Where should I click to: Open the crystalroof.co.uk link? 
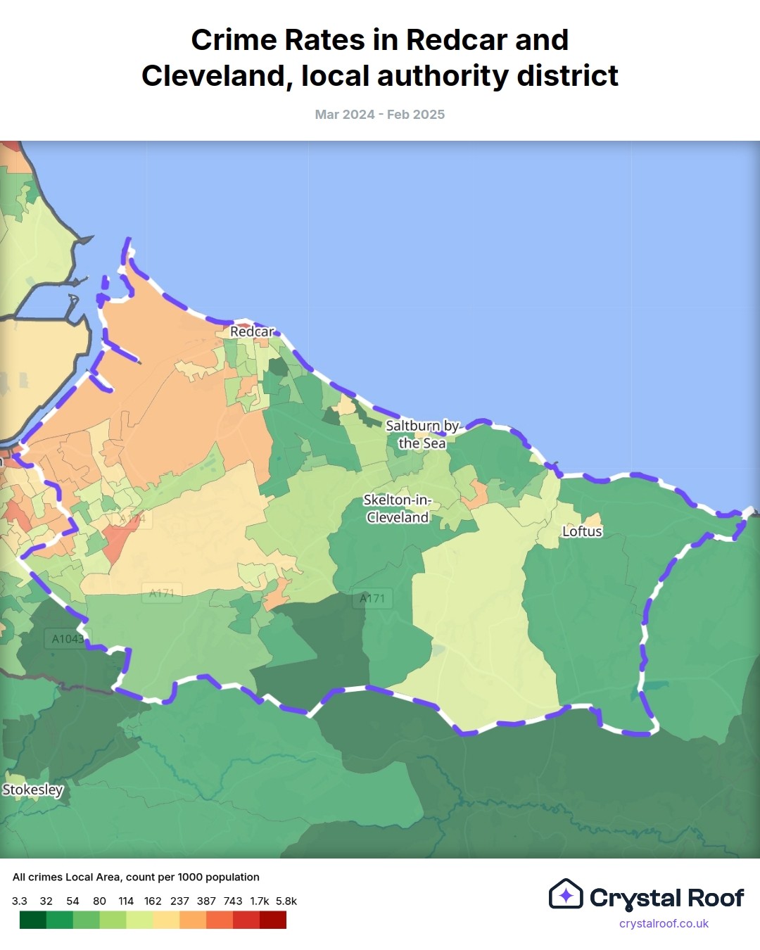pyautogui.click(x=664, y=924)
